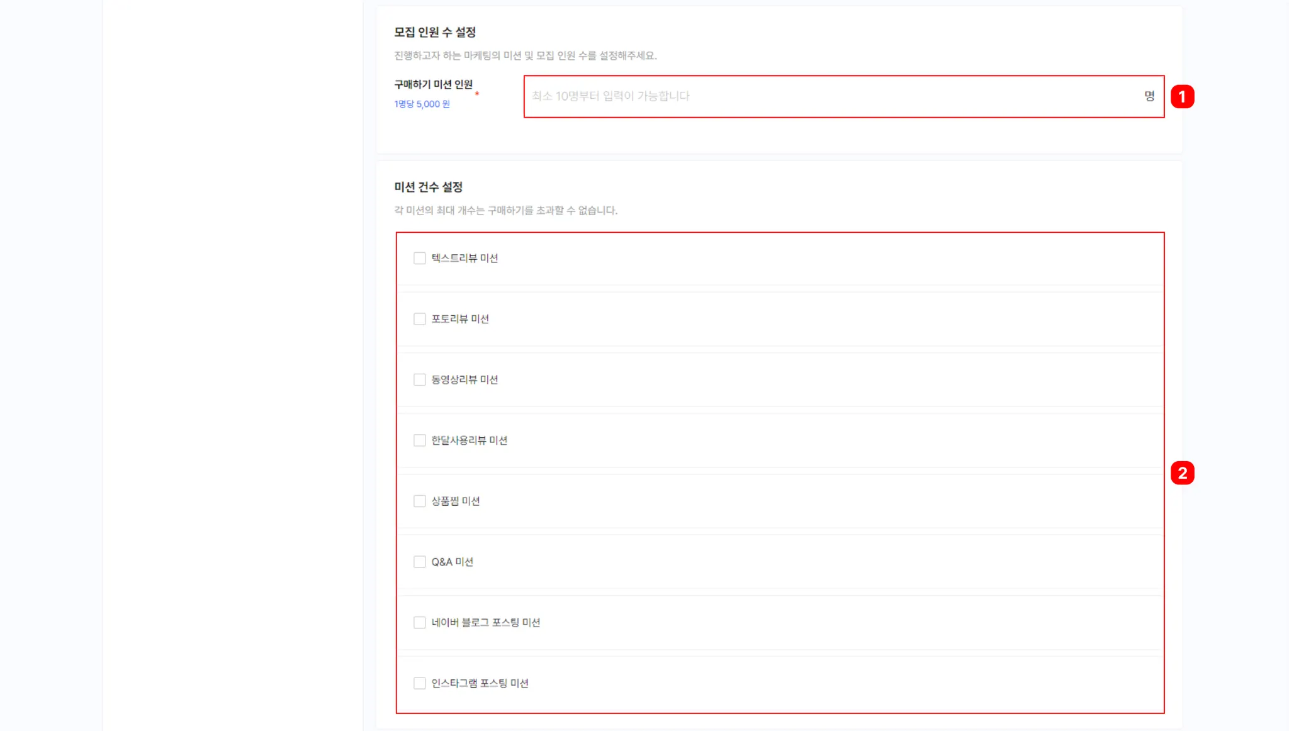Viewport: 1289px width, 731px height.
Task: Click the 1명당 5,000 원 price text
Action: pos(422,104)
